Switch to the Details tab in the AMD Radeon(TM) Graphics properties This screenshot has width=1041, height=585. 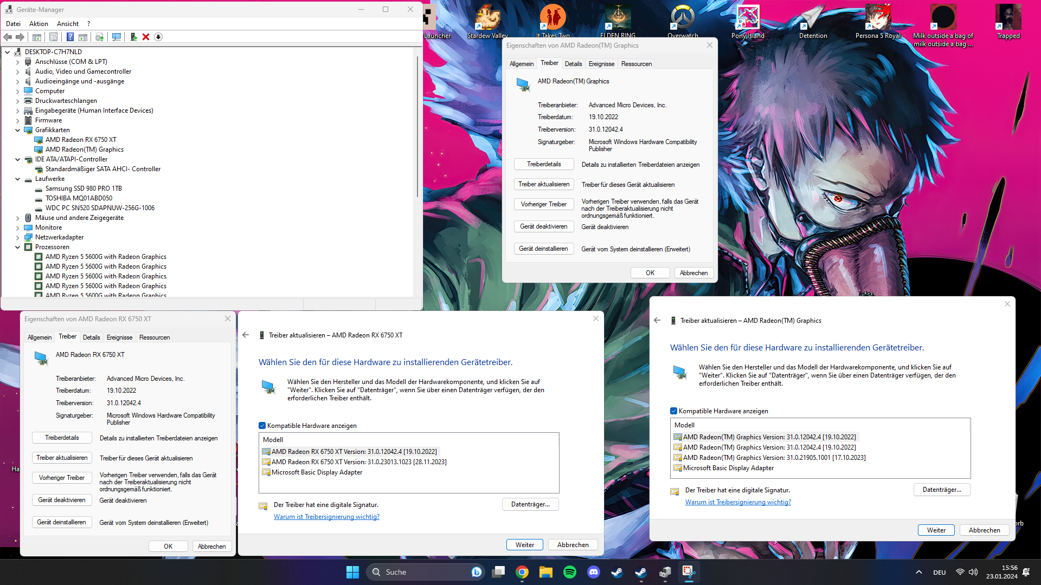[x=573, y=64]
